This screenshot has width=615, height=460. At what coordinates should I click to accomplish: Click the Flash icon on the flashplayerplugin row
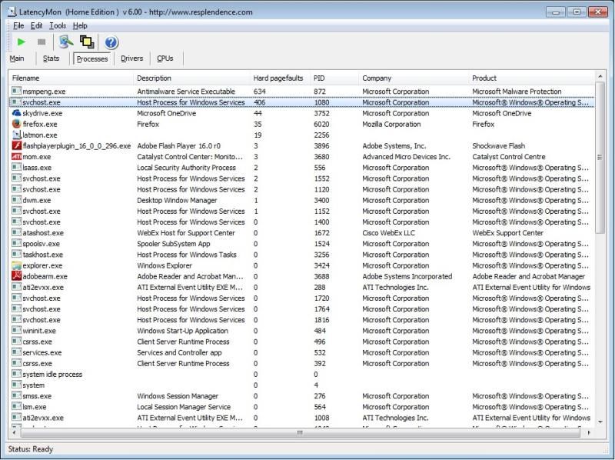click(x=18, y=145)
